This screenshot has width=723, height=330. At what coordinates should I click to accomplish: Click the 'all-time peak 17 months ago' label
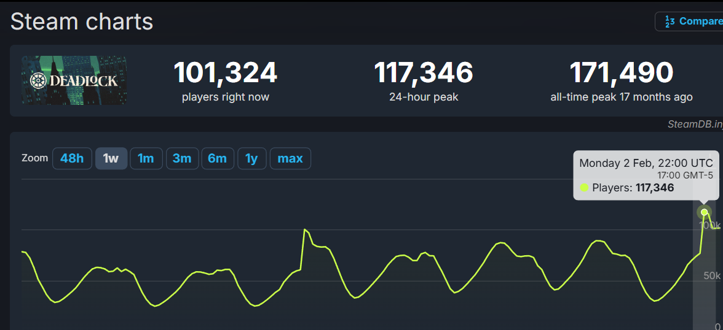coord(621,97)
